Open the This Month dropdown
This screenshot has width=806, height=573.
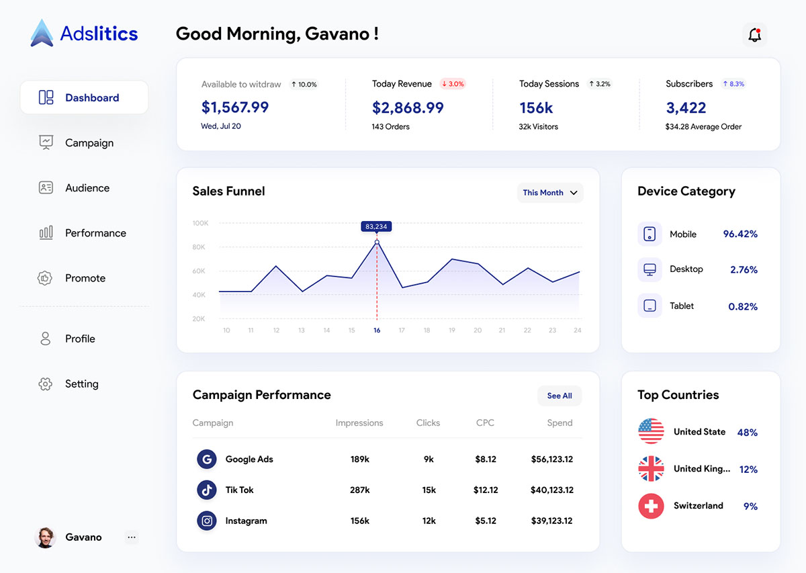coord(549,193)
